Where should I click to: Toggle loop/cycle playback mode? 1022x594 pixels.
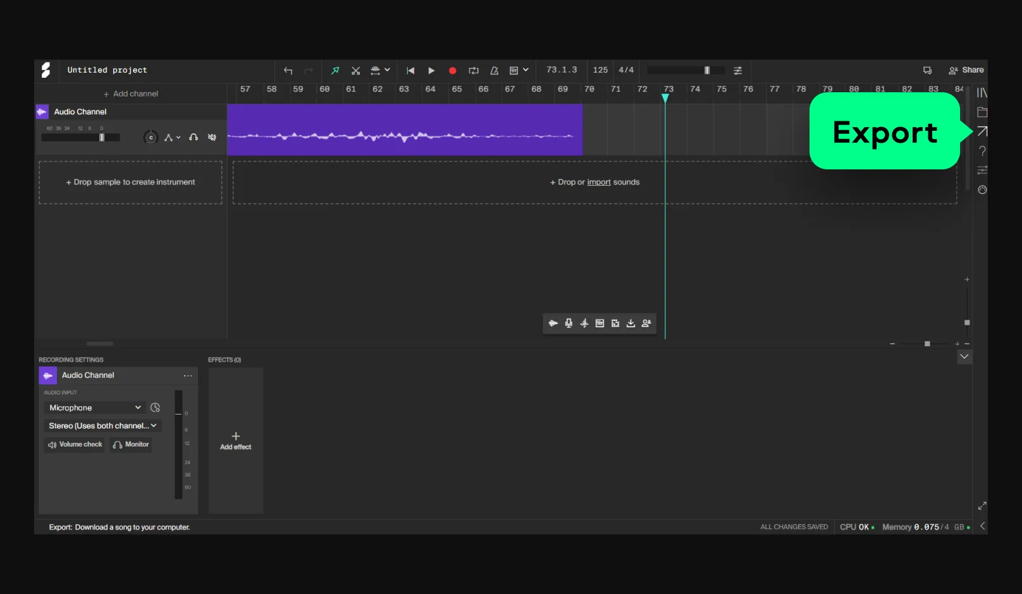coord(474,71)
